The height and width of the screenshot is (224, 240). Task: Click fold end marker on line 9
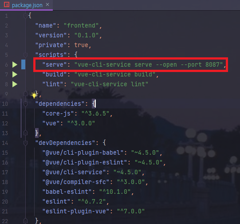[25, 94]
